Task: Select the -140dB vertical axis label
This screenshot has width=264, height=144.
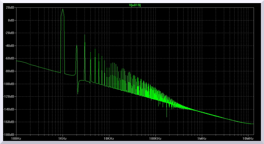Action: (x=9, y=109)
